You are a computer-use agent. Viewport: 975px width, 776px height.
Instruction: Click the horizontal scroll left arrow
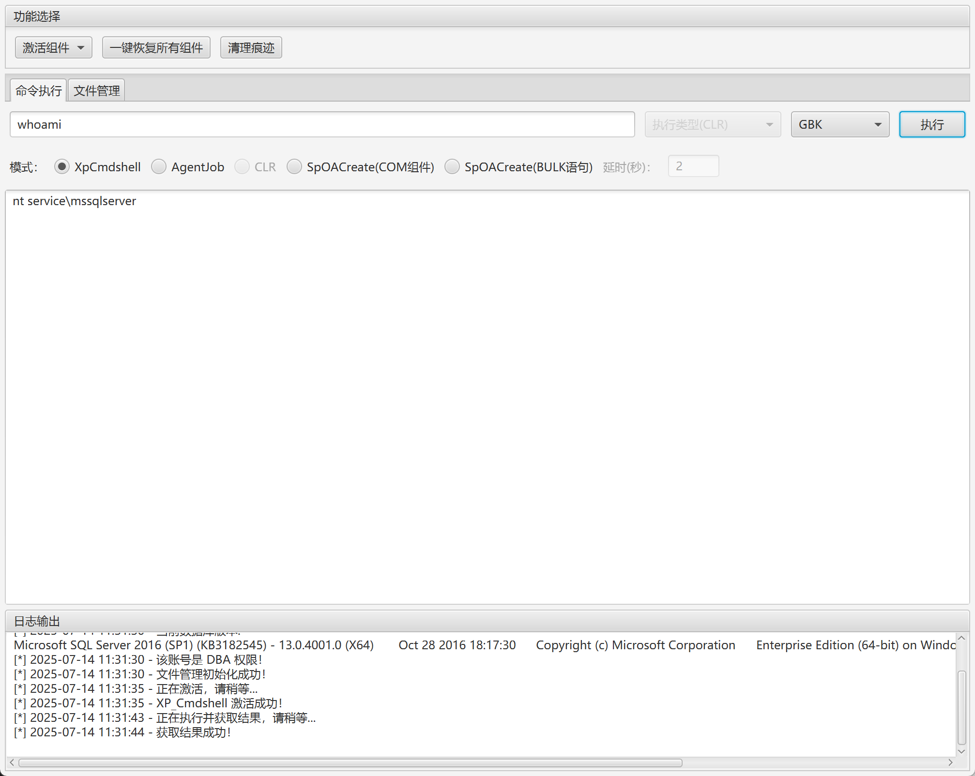tap(12, 762)
